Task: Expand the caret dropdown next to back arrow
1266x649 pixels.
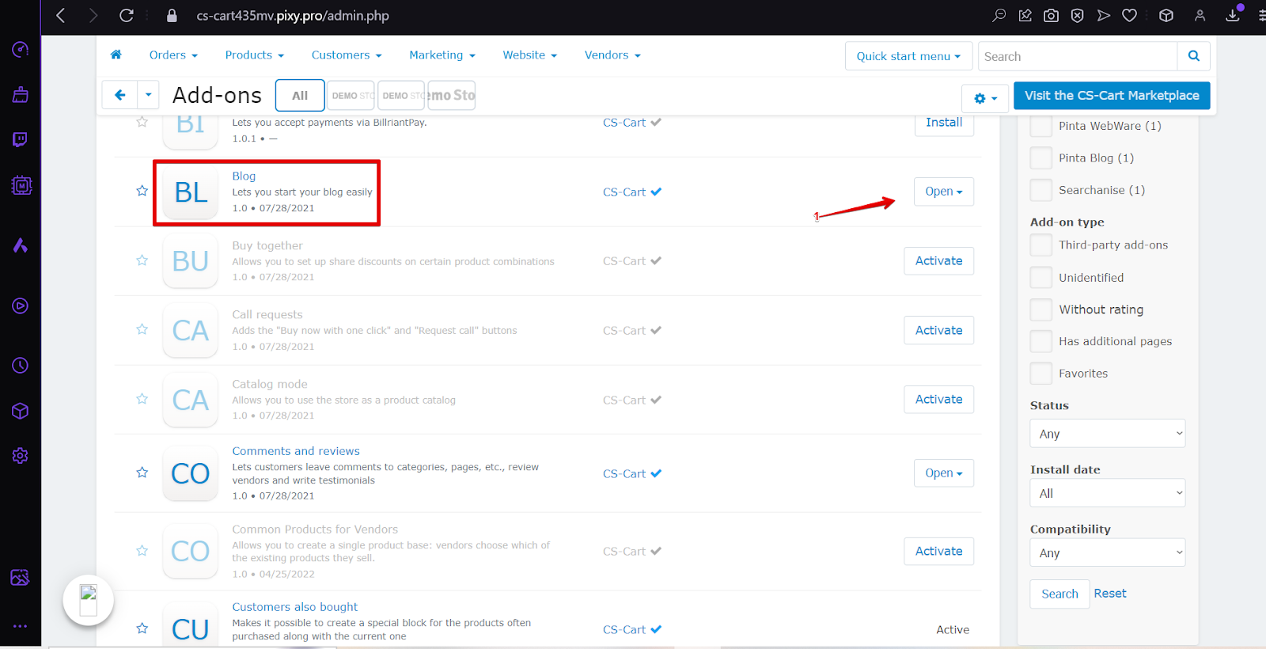Action: tap(149, 95)
